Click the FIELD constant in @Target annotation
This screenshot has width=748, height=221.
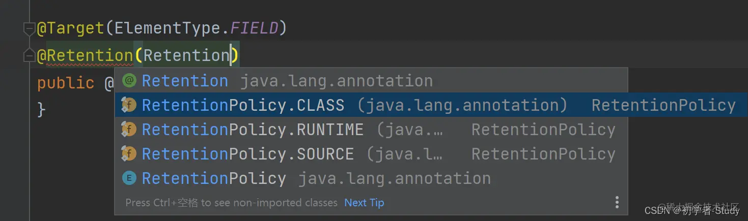point(254,28)
